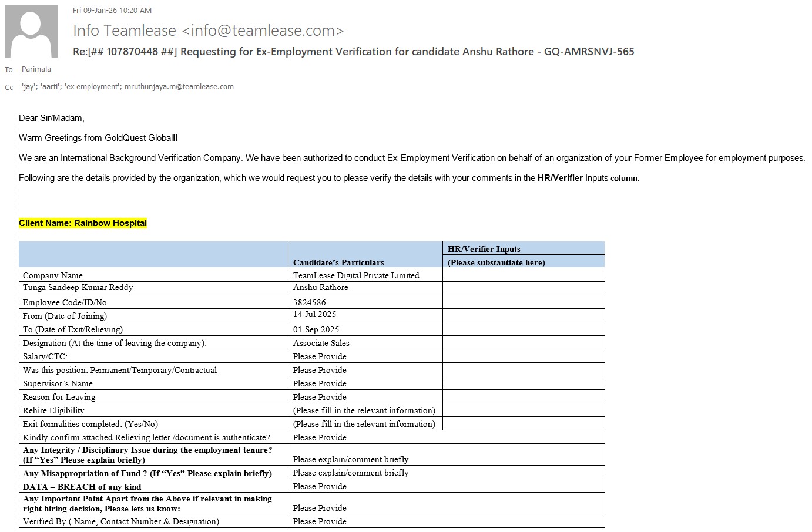Open Cc recipient mruthunjaya.m@teamlease.com
The height and width of the screenshot is (532, 812).
click(179, 87)
